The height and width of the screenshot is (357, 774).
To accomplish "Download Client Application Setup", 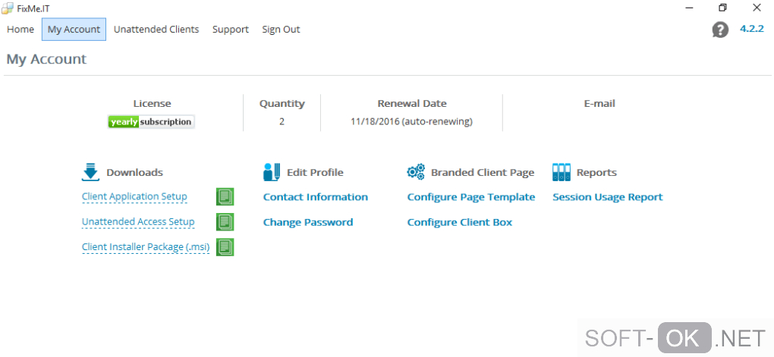I will (134, 197).
